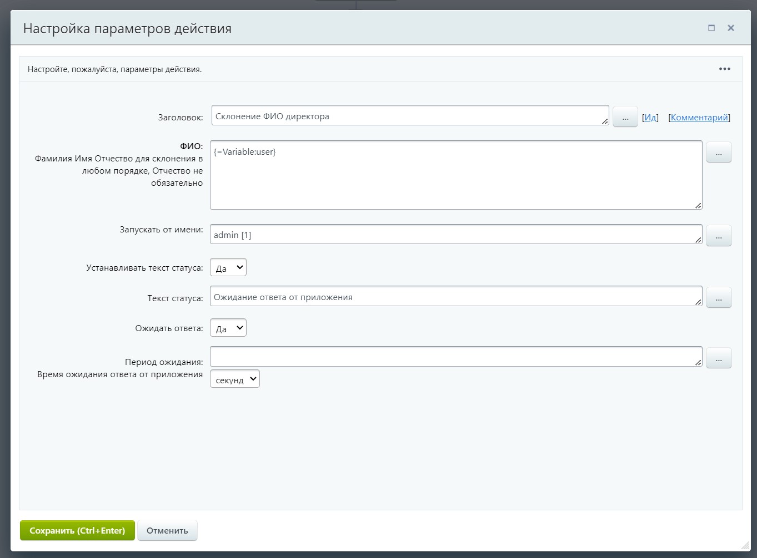Open value picker beside the ФИО field
This screenshot has width=757, height=558.
coord(718,153)
